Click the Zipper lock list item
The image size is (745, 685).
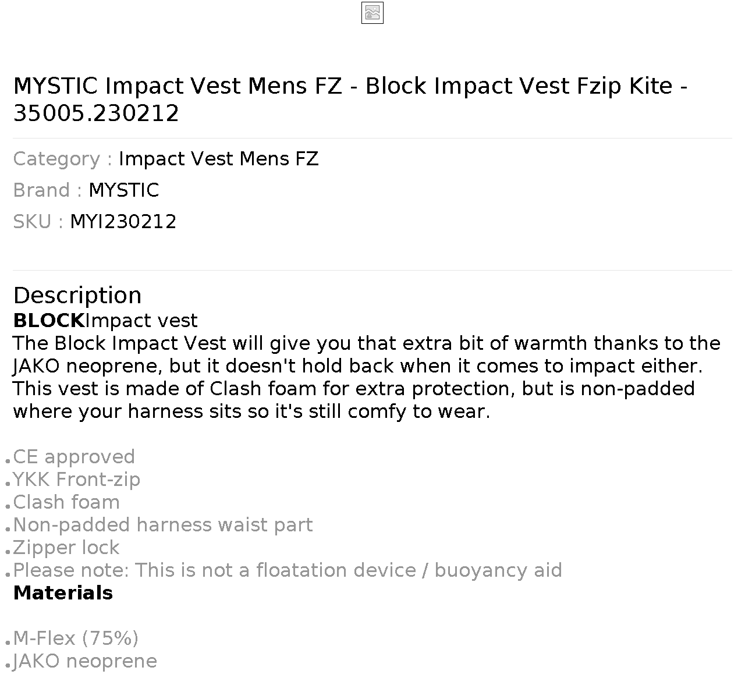tap(66, 548)
